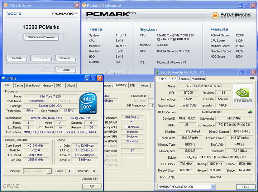Click the 9.0 clocks CAS latency value

[132, 127]
